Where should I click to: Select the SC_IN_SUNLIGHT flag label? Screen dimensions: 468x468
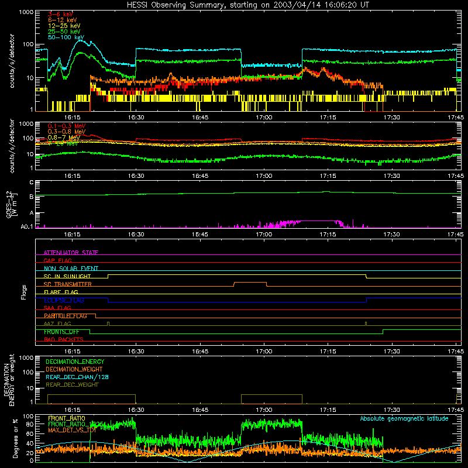(x=67, y=276)
